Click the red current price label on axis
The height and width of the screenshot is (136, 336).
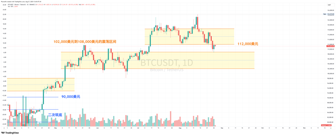pos(331,46)
